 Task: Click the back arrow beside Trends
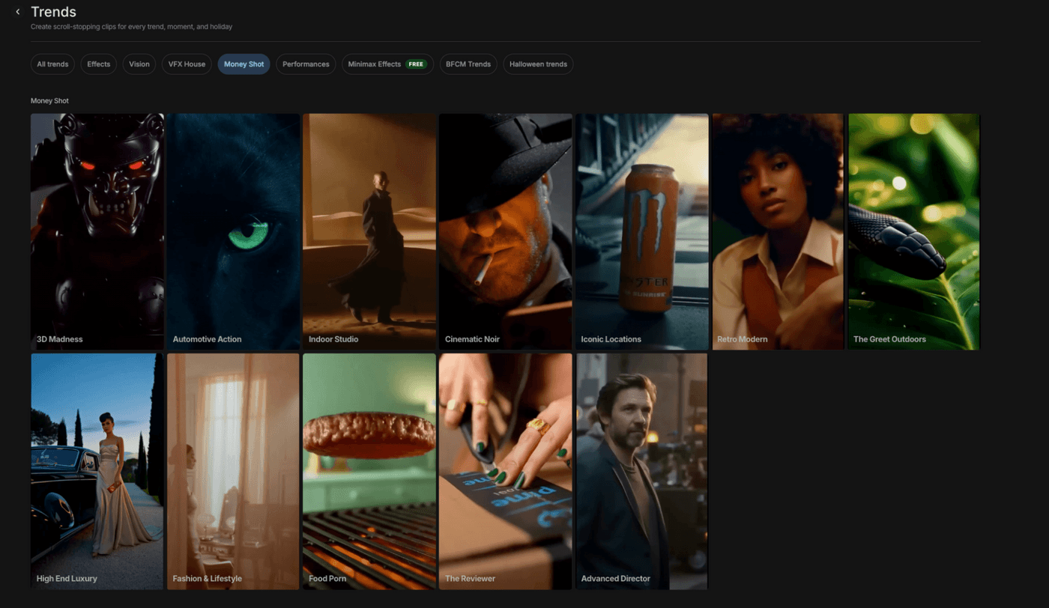[x=18, y=12]
